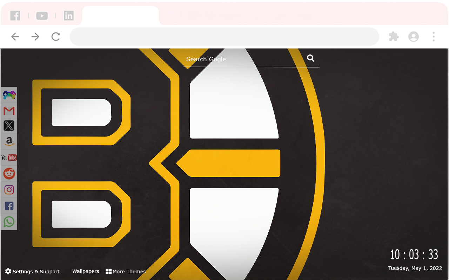The width and height of the screenshot is (449, 280).
Task: Open Reddit from the sidebar
Action: point(9,173)
